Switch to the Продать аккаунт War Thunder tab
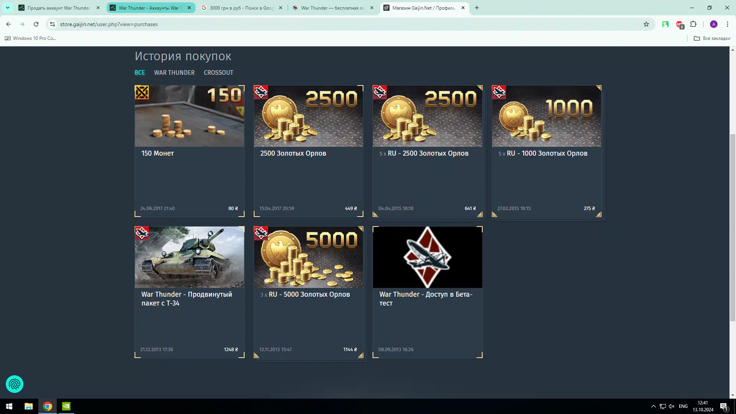 [59, 8]
